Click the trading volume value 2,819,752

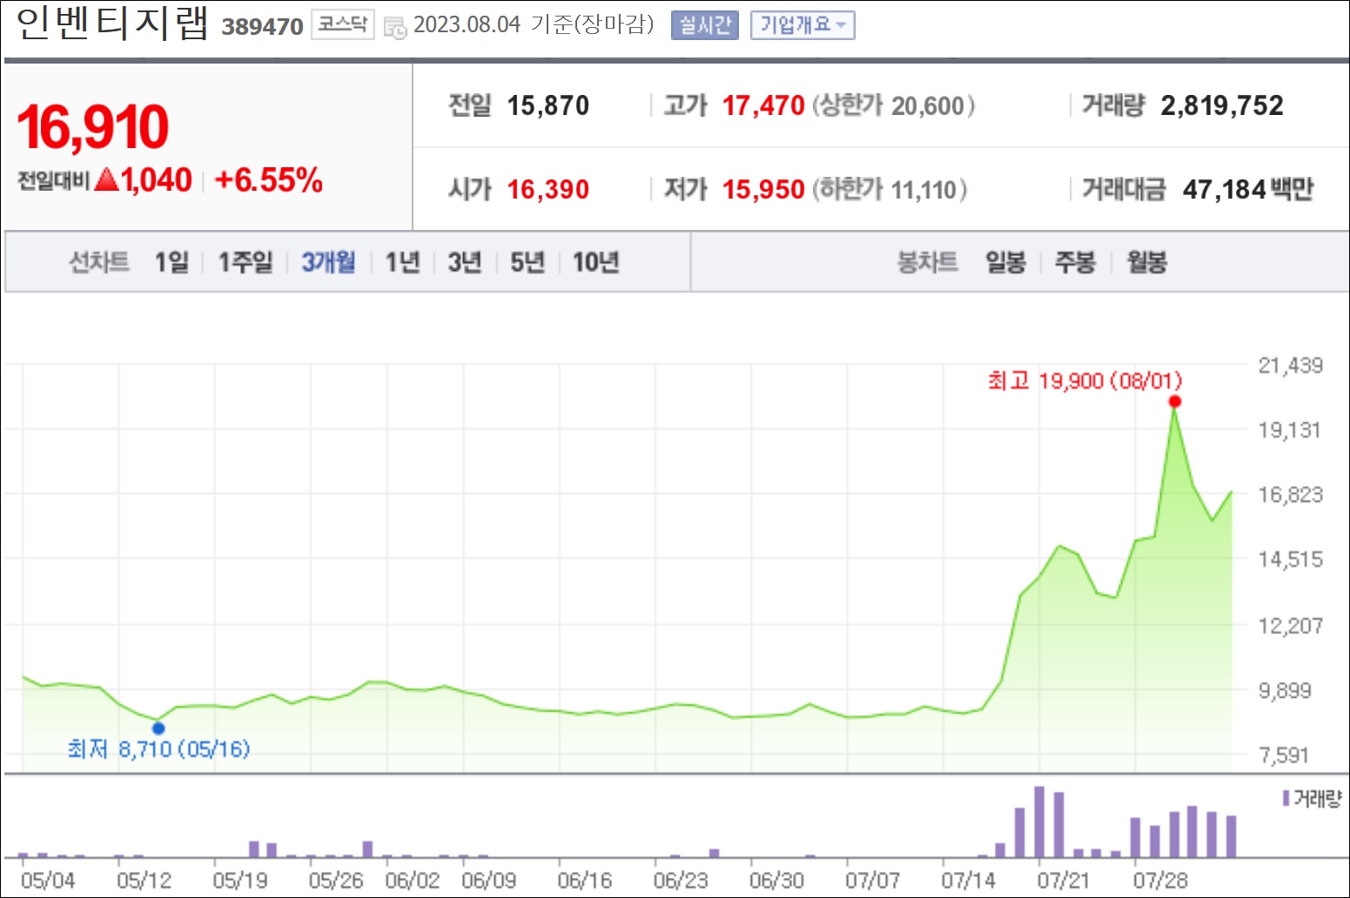pos(1221,106)
